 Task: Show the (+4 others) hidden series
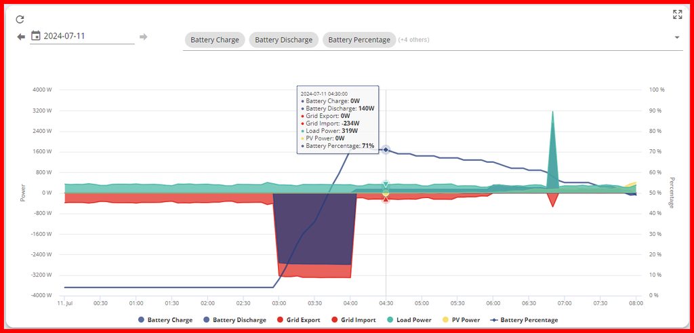(413, 40)
